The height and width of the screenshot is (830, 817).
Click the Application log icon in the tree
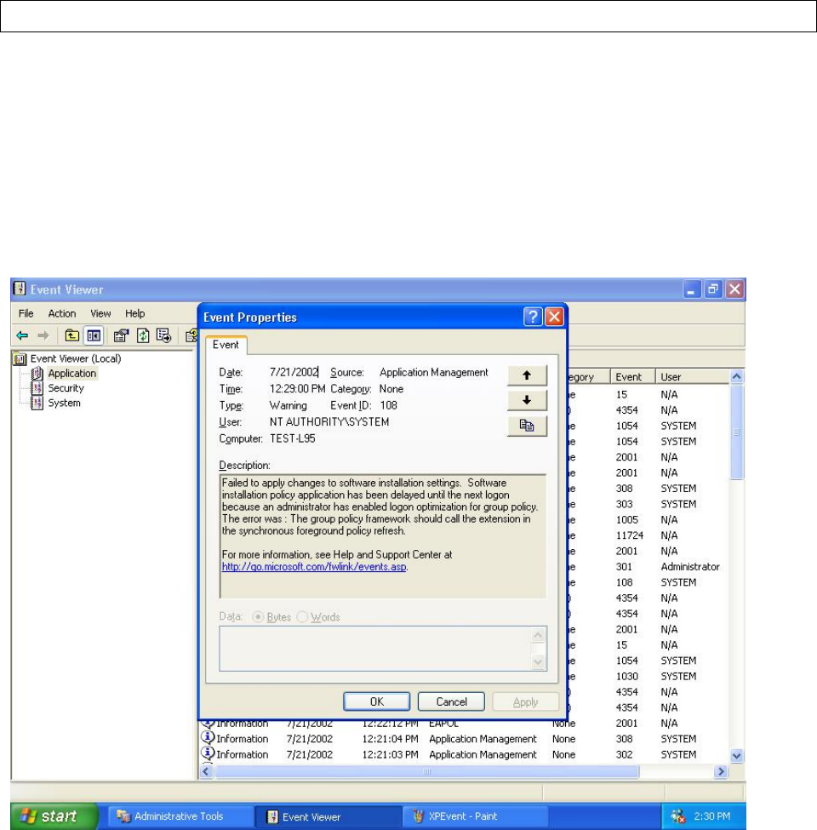[37, 373]
